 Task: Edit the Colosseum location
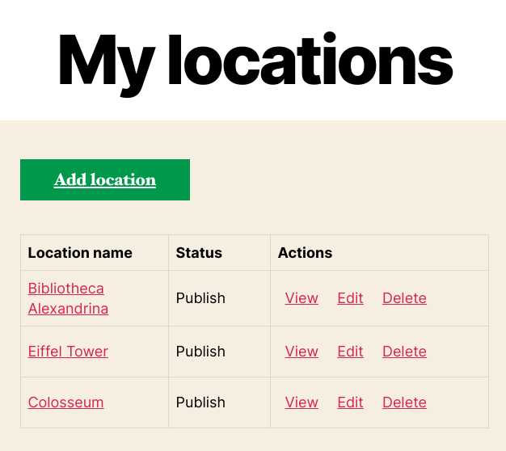[350, 403]
